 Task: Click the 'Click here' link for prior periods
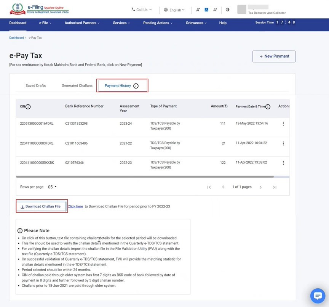pyautogui.click(x=75, y=206)
